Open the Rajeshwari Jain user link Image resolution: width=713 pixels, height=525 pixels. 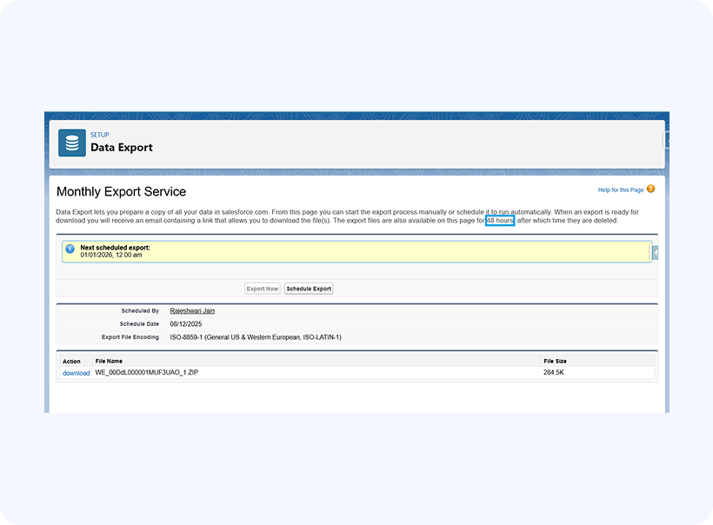pyautogui.click(x=192, y=311)
